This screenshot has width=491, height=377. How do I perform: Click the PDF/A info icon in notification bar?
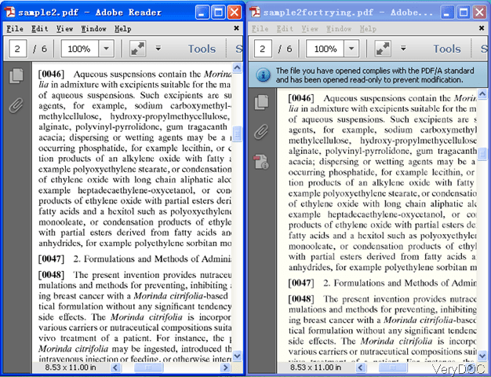pyautogui.click(x=263, y=75)
